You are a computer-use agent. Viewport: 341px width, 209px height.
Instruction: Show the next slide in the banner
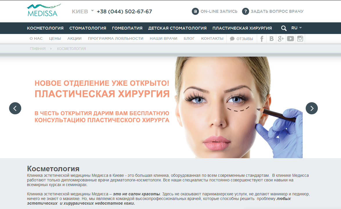[x=312, y=108]
